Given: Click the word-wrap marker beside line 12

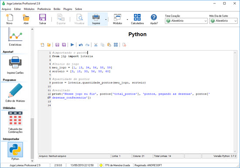Looking at the screenshot, I should coord(49,98).
